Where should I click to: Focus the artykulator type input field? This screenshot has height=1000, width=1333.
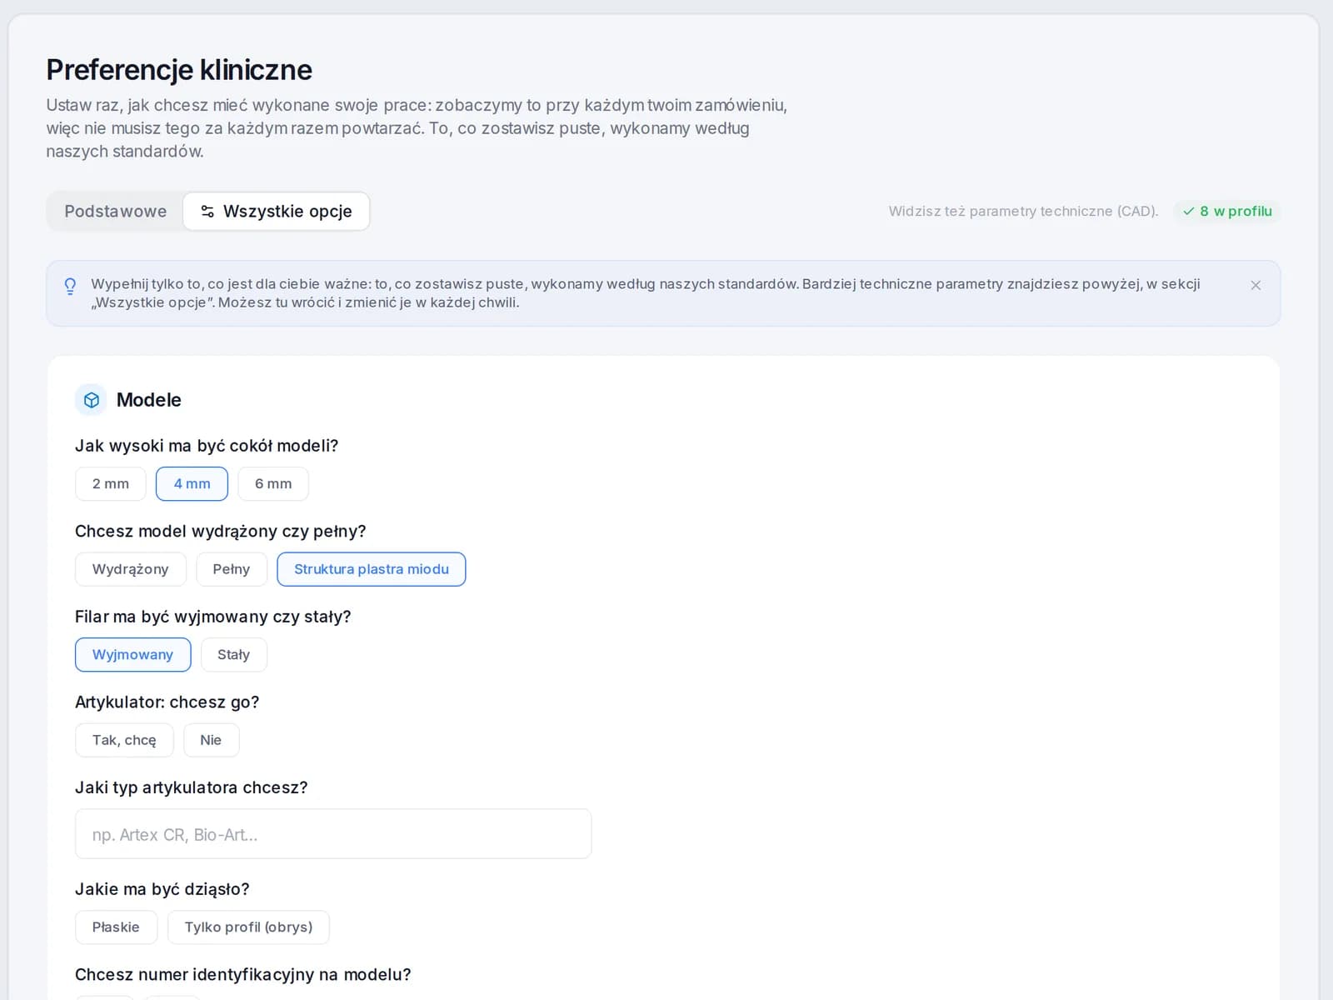[333, 834]
